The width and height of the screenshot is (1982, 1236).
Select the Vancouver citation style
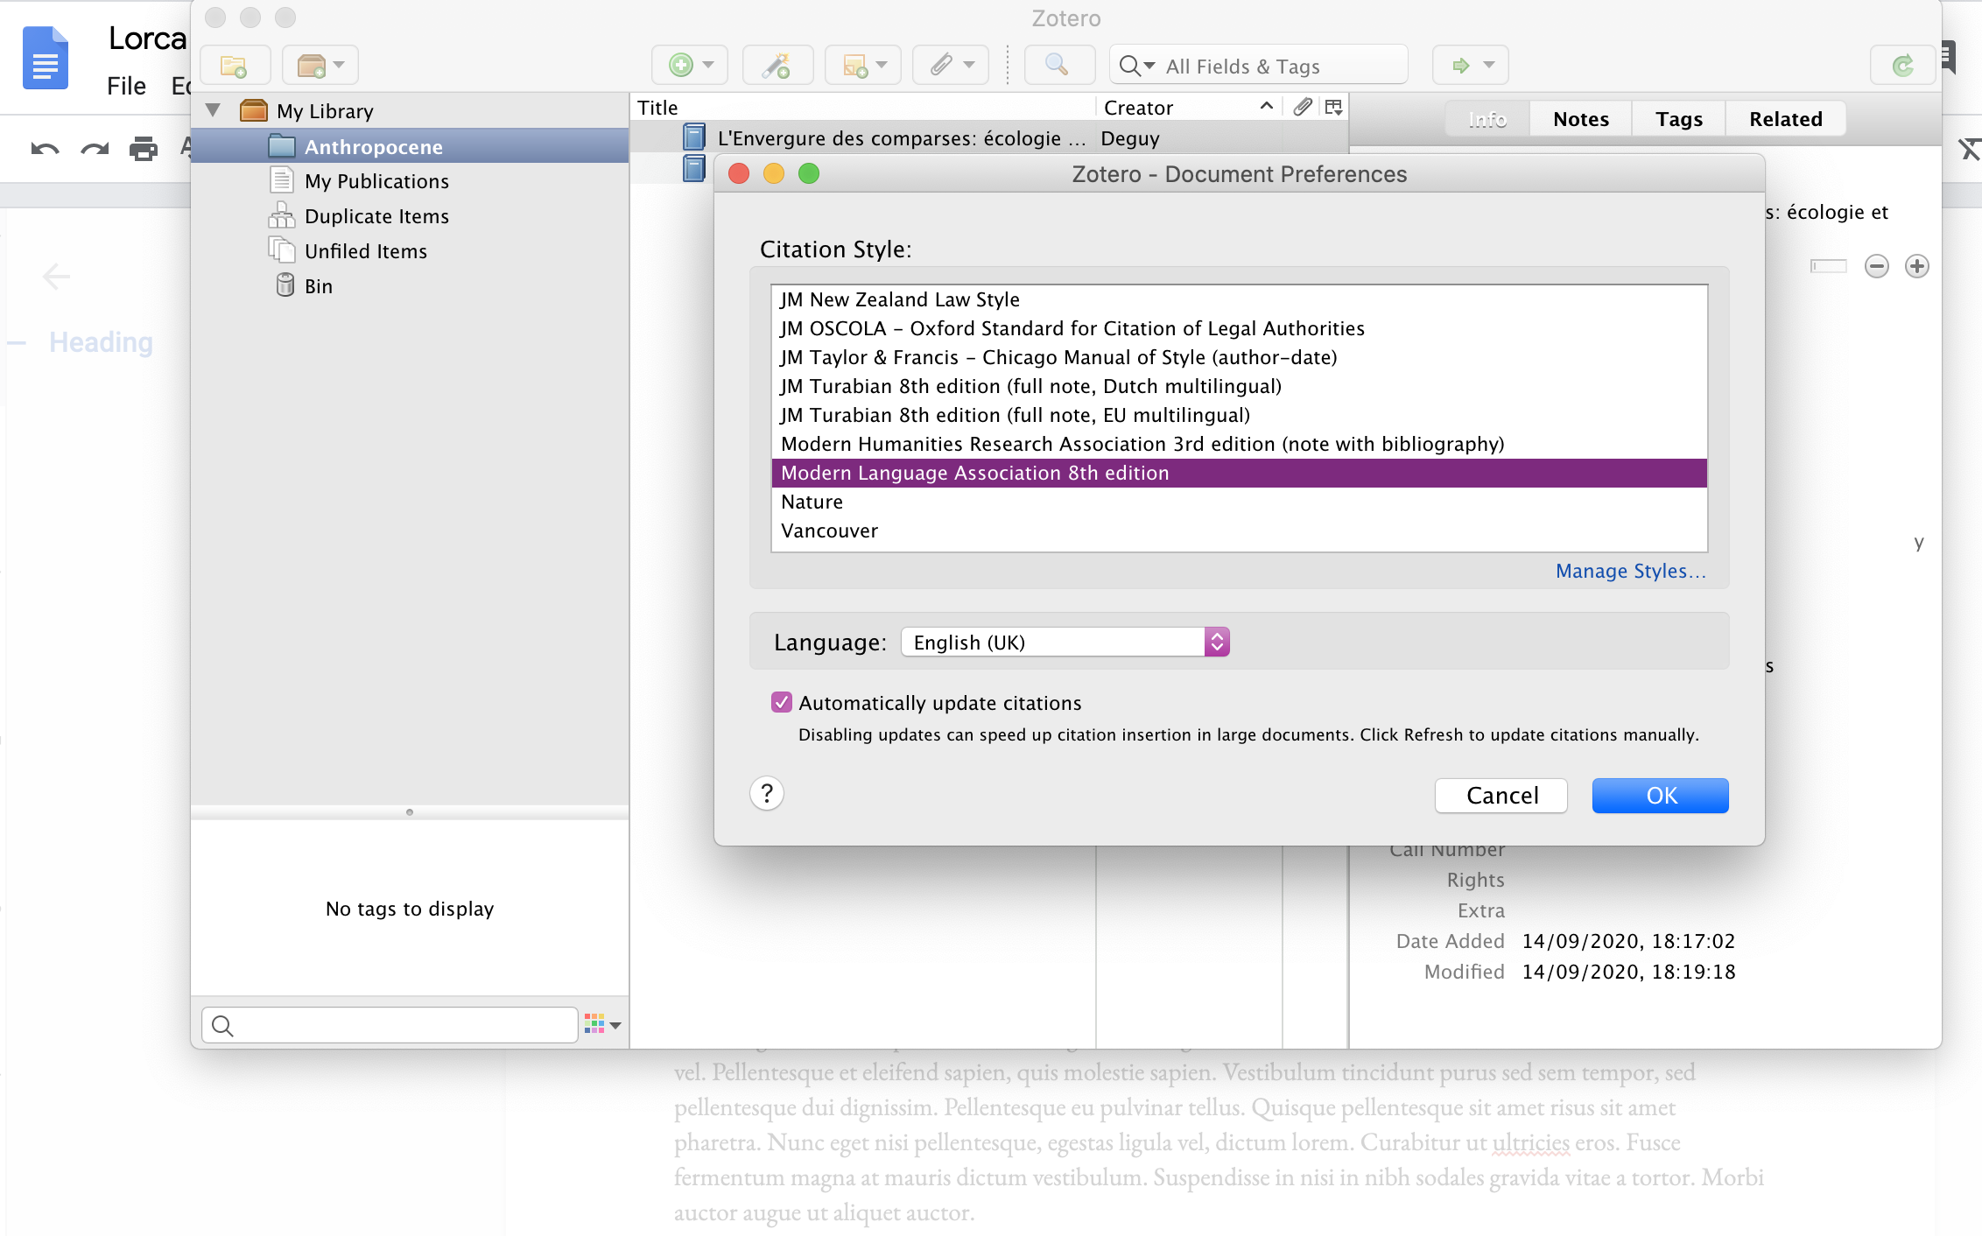pos(1239,530)
